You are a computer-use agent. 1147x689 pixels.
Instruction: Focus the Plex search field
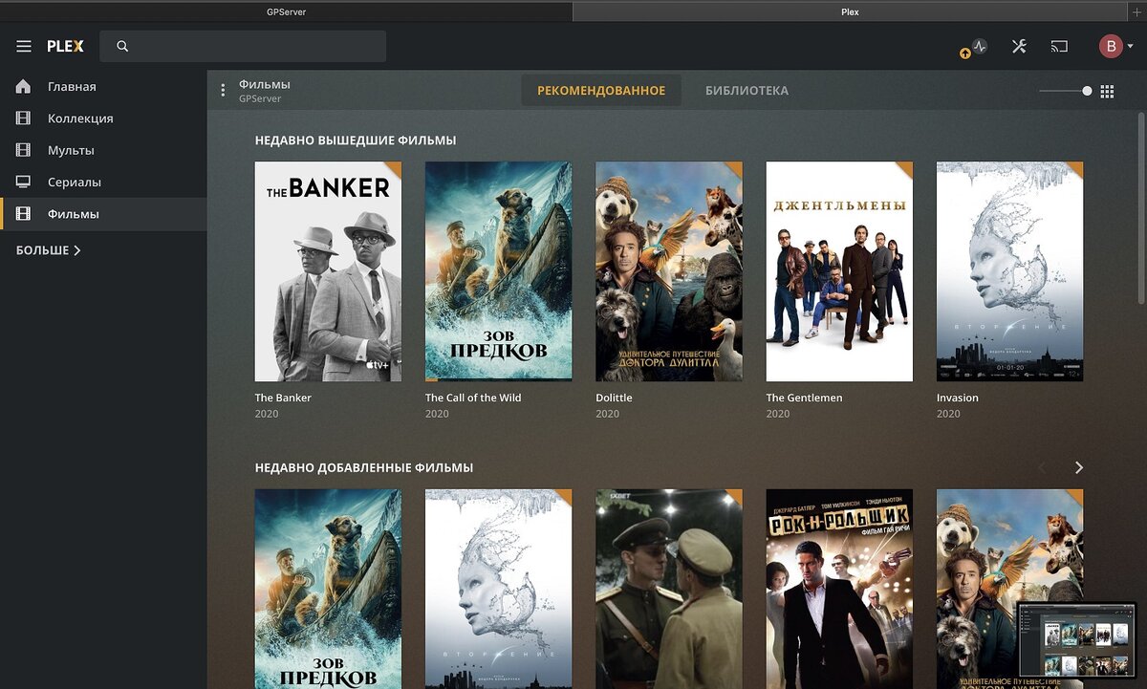tap(244, 46)
